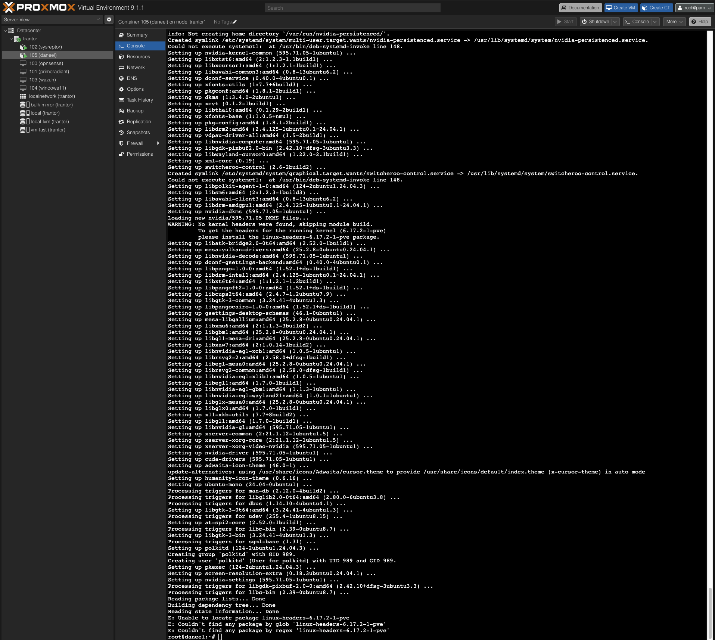715x640 pixels.
Task: Open the Summary tab
Action: [x=140, y=35]
